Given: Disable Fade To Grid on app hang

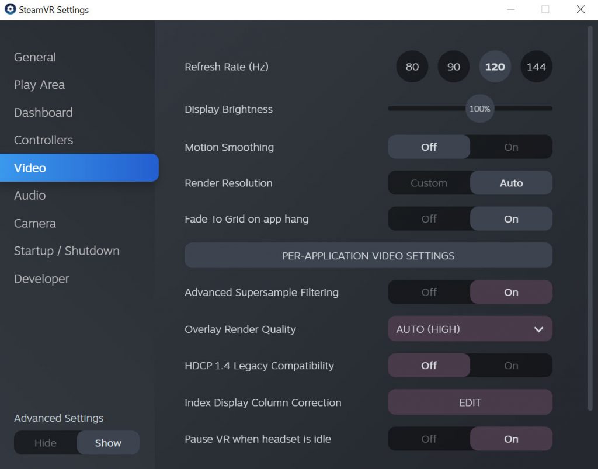Looking at the screenshot, I should coord(429,219).
